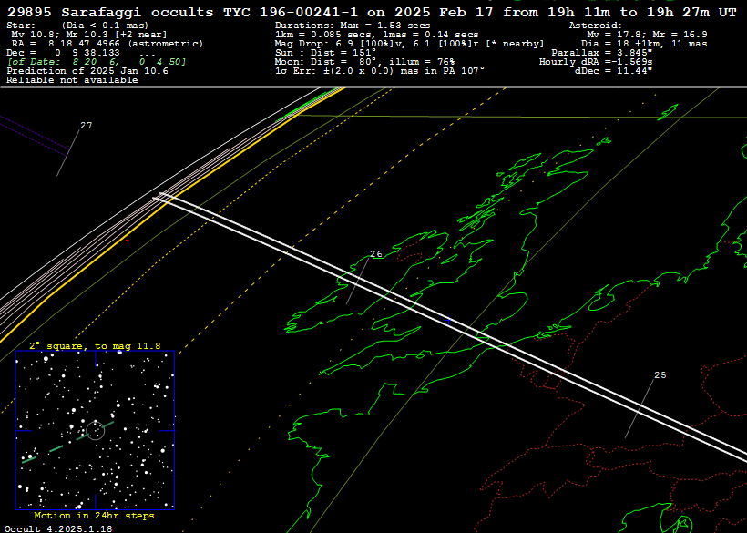Viewport: 747px width, 533px height.
Task: Click the circled target star in the star chart
Action: (x=96, y=430)
